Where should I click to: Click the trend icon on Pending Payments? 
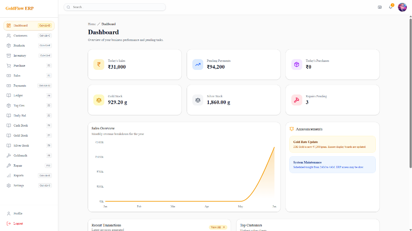coord(198,64)
